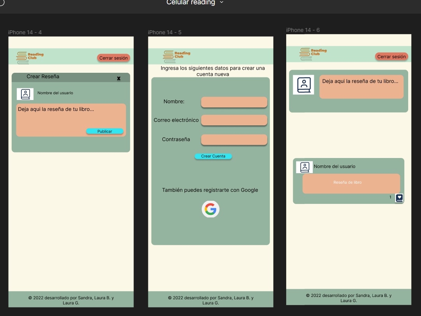Click the avatar next to Nombre del usuario card
421x316 pixels.
pyautogui.click(x=304, y=167)
